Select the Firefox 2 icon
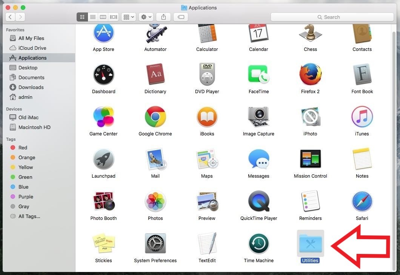Screen dimensions: 400x275 pyautogui.click(x=310, y=74)
